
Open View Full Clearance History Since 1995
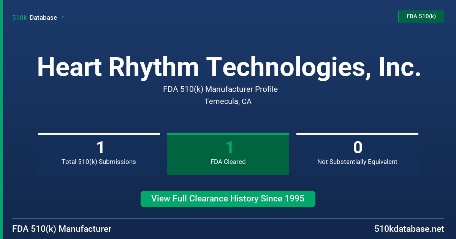[x=228, y=199]
